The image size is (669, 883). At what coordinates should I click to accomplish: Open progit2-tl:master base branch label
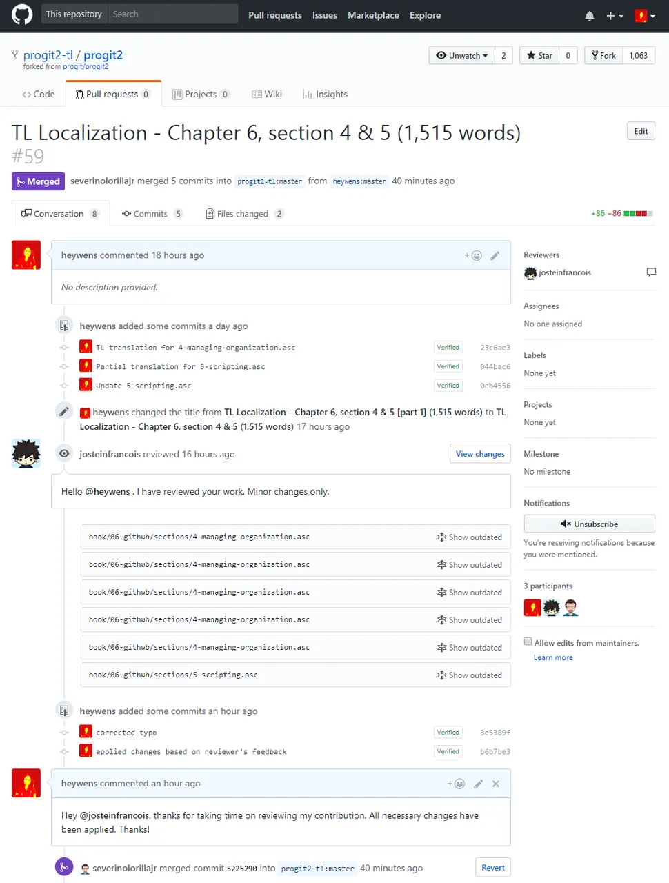270,181
